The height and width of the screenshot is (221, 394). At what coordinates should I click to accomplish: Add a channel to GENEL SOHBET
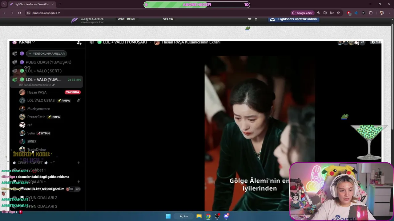[x=79, y=163]
